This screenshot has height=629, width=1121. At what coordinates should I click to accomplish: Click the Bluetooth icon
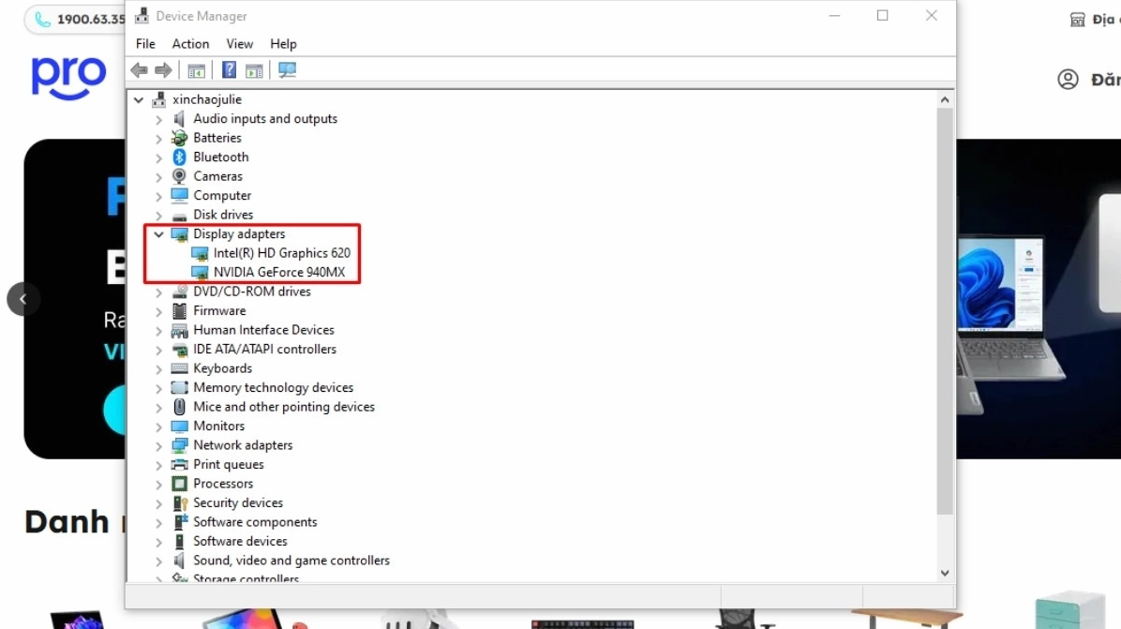point(179,157)
